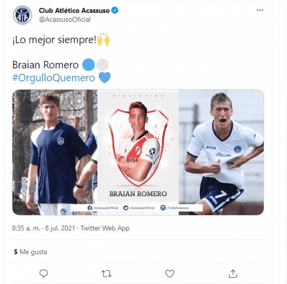Open the three-dot more options menu
Viewport: 287px width, 284px height.
coord(260,10)
